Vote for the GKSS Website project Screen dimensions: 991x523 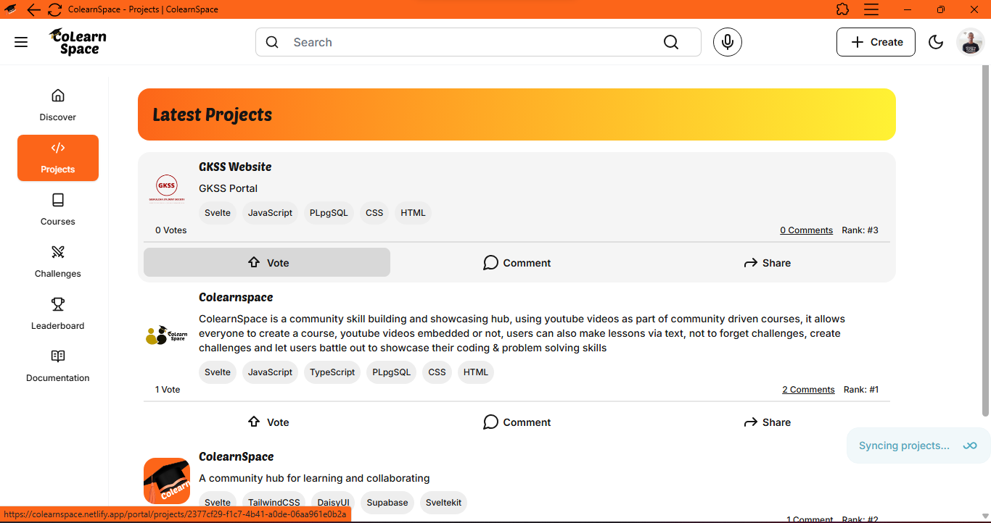coord(267,263)
